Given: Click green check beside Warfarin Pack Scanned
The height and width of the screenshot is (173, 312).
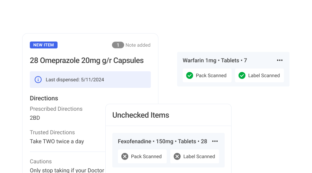Looking at the screenshot, I should point(190,75).
